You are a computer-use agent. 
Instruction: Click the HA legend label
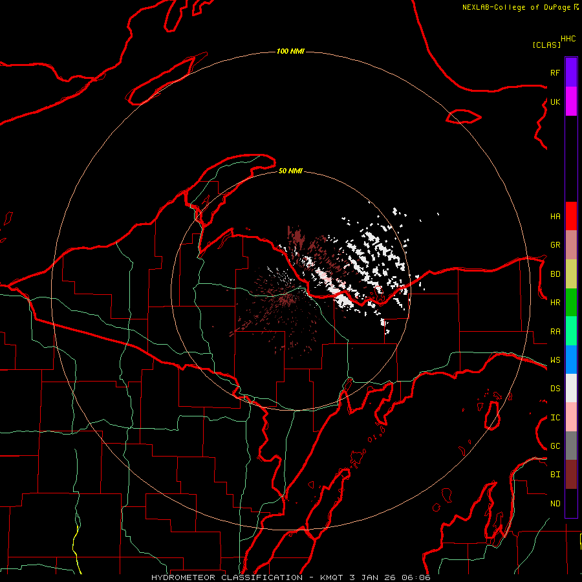click(x=555, y=216)
